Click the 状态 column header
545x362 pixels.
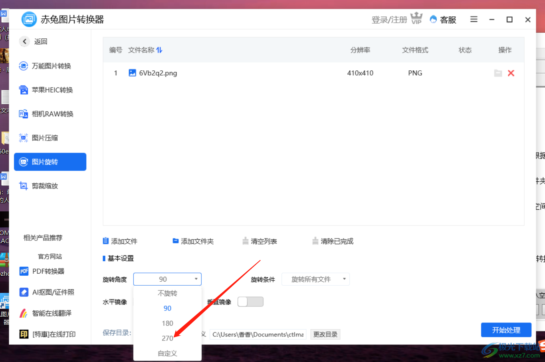click(465, 50)
